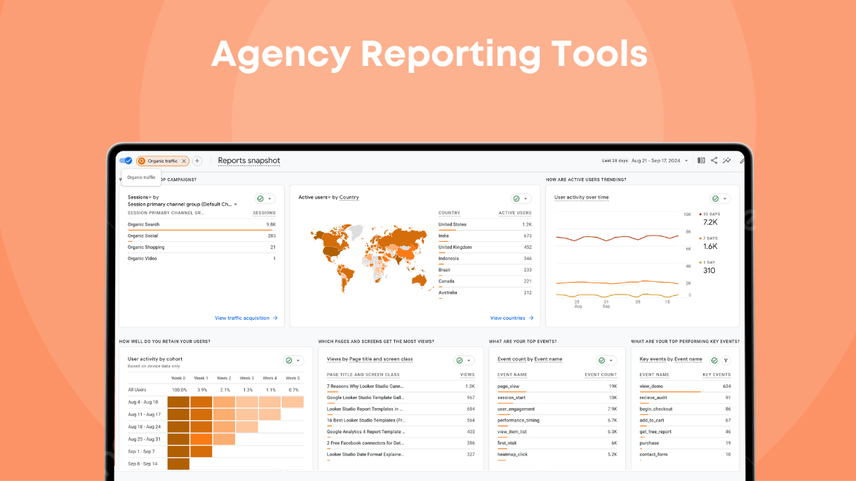Open 2 Free Facebook connectors row
856x481 pixels.
coord(401,443)
